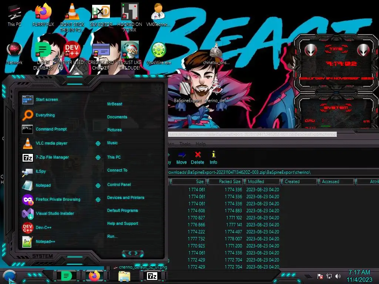Sort by Packed Size column header
The height and width of the screenshot is (284, 379).
click(226, 181)
